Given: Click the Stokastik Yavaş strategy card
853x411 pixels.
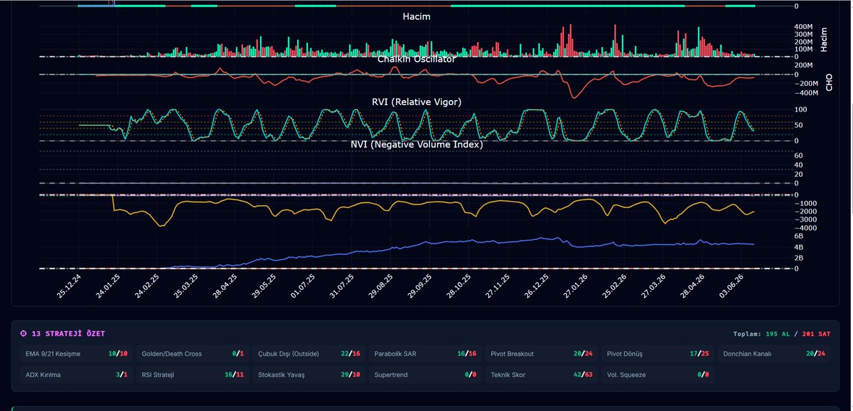Looking at the screenshot, I should tap(309, 374).
